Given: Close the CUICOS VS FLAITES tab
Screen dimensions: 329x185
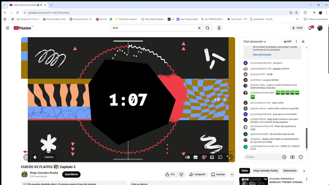Looking at the screenshot, I should (45, 5).
